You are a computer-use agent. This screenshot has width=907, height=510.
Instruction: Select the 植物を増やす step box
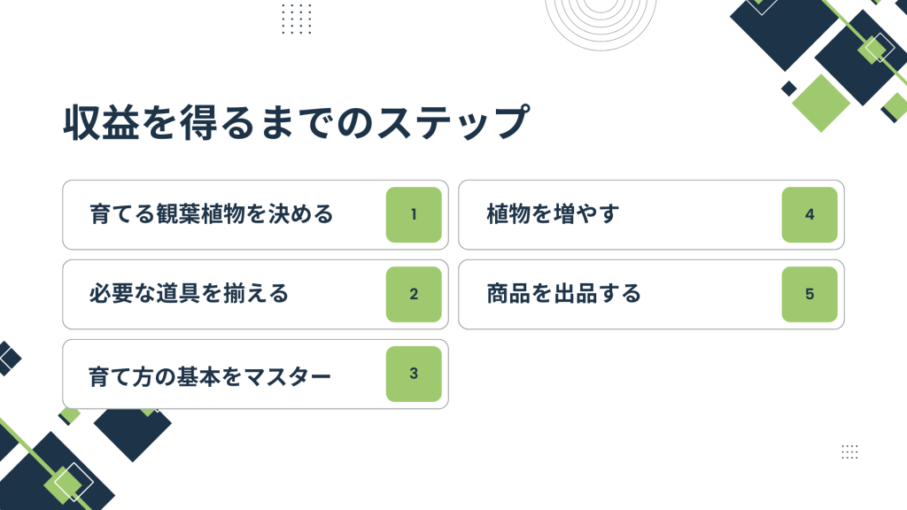651,214
